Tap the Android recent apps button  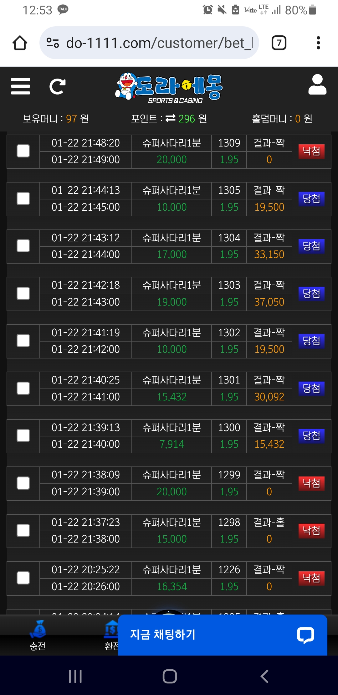click(75, 676)
